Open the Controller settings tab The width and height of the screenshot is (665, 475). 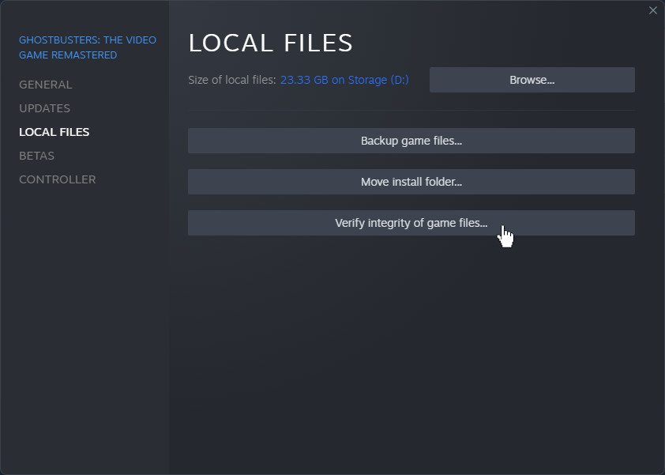pos(57,179)
